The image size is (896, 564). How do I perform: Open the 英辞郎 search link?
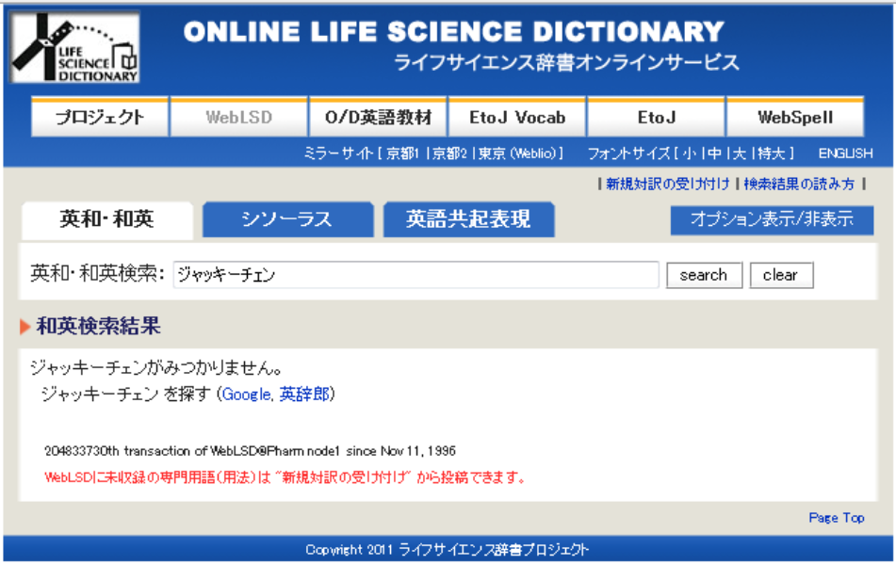[x=304, y=395]
